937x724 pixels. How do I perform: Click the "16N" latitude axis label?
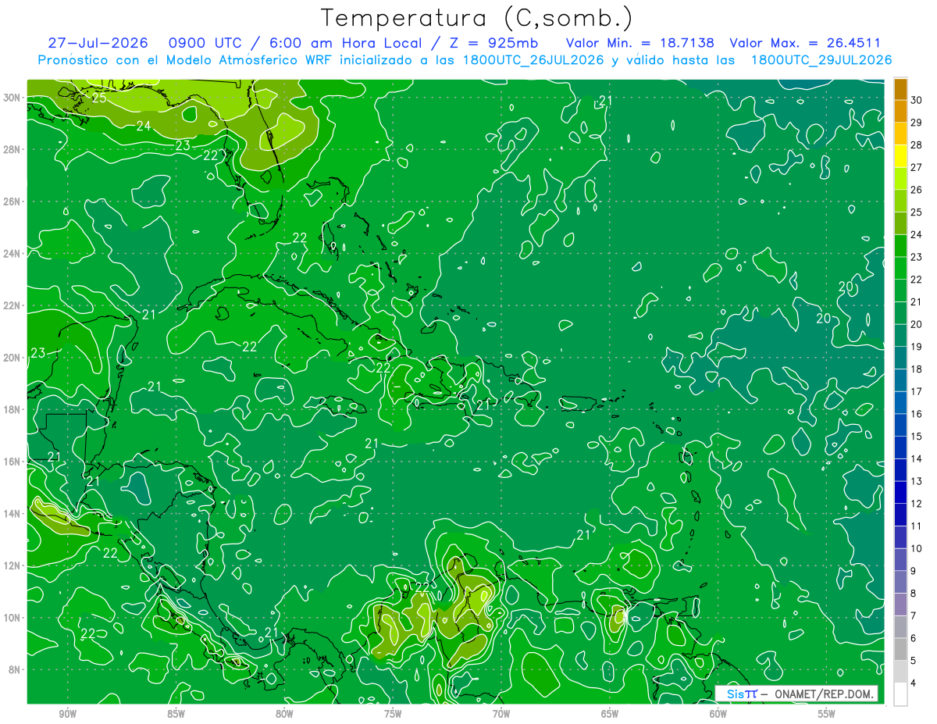[12, 462]
